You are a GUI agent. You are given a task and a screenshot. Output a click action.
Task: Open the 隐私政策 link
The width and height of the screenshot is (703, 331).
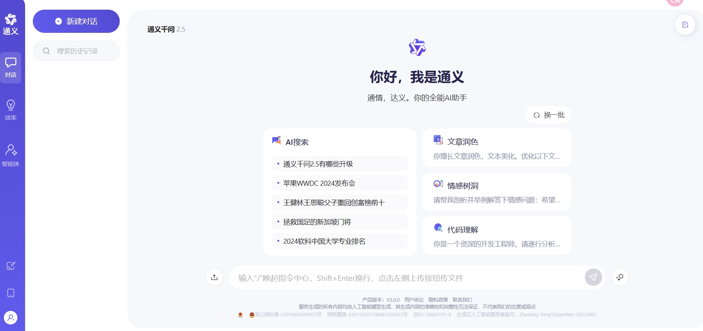pos(438,300)
